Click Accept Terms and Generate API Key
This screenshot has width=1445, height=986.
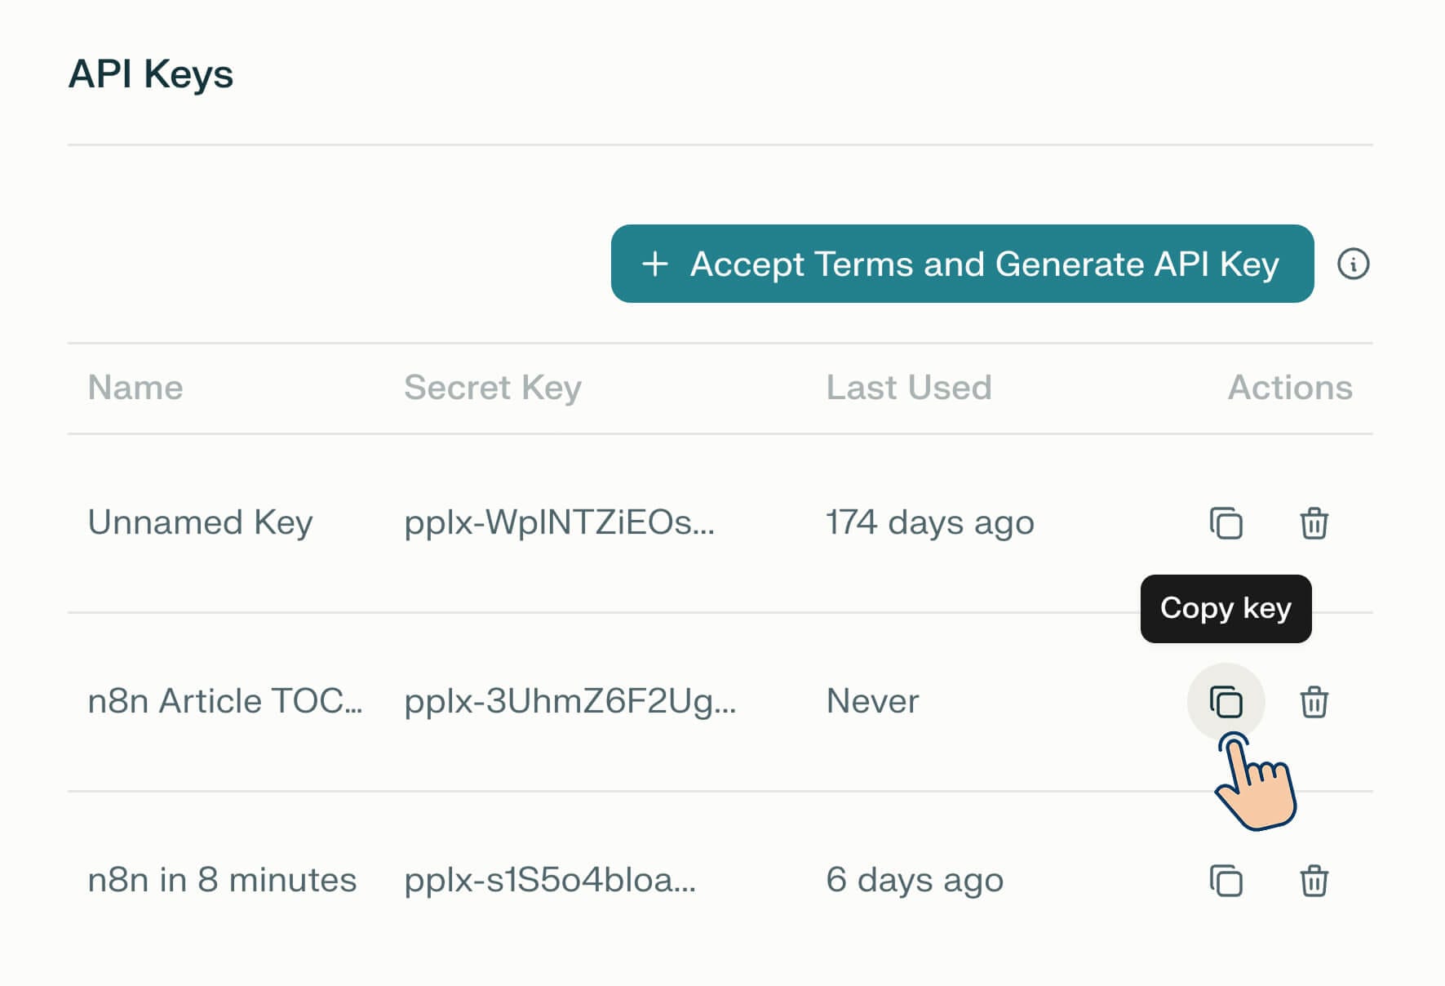(963, 264)
